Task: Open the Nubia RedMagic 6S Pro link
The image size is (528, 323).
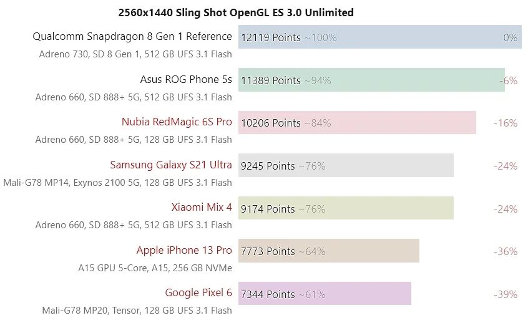Action: pos(177,122)
